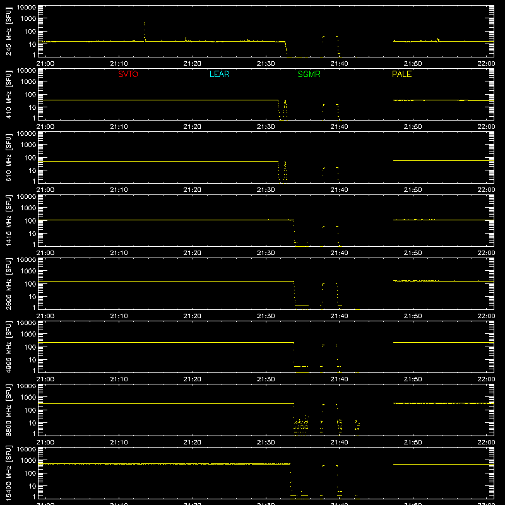Select the 4995 MHz [SFU] axis title
Image resolution: width=505 pixels, height=505 pixels.
coord(8,347)
